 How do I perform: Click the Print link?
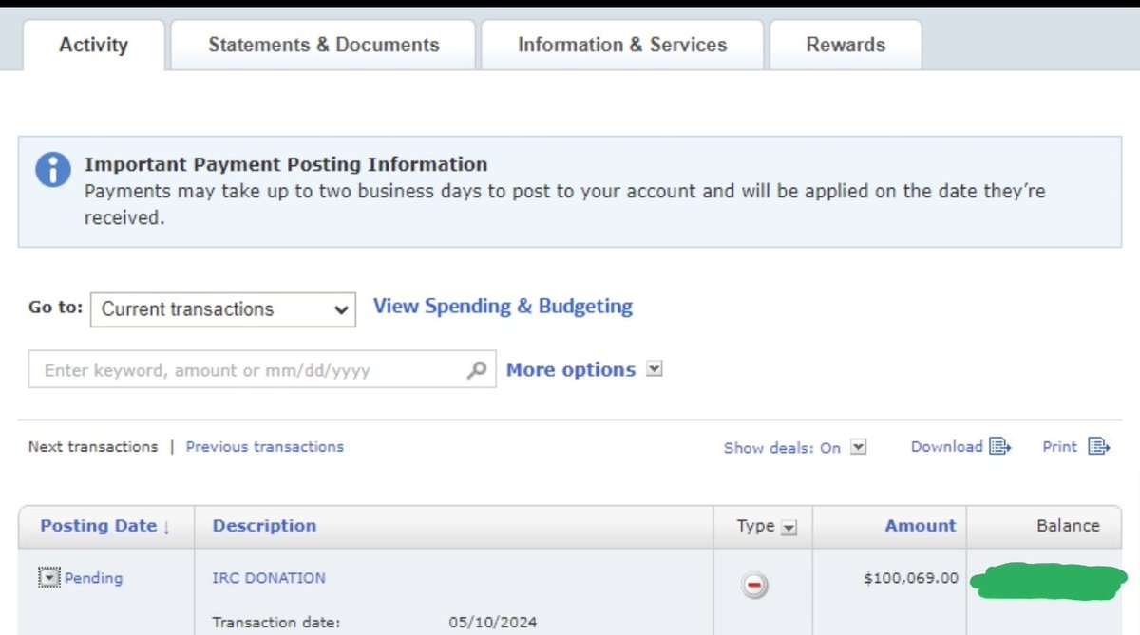1059,446
